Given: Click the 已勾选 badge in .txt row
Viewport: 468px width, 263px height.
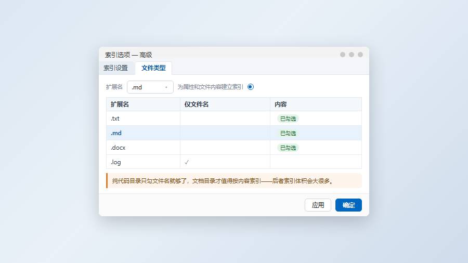Looking at the screenshot, I should [288, 119].
